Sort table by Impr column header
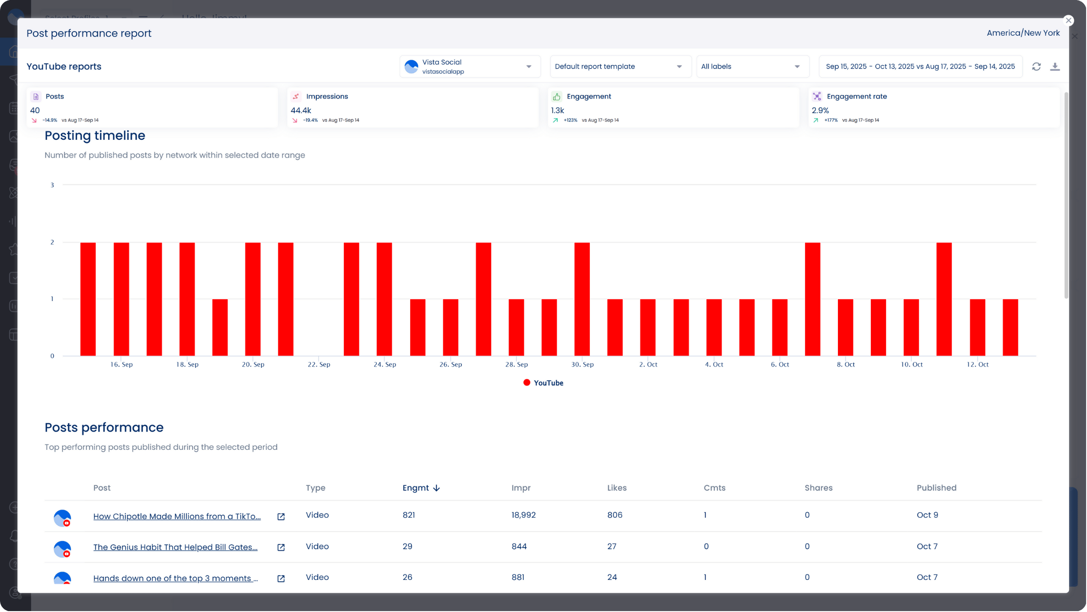Screen dimensions: 1087x612 [521, 488]
